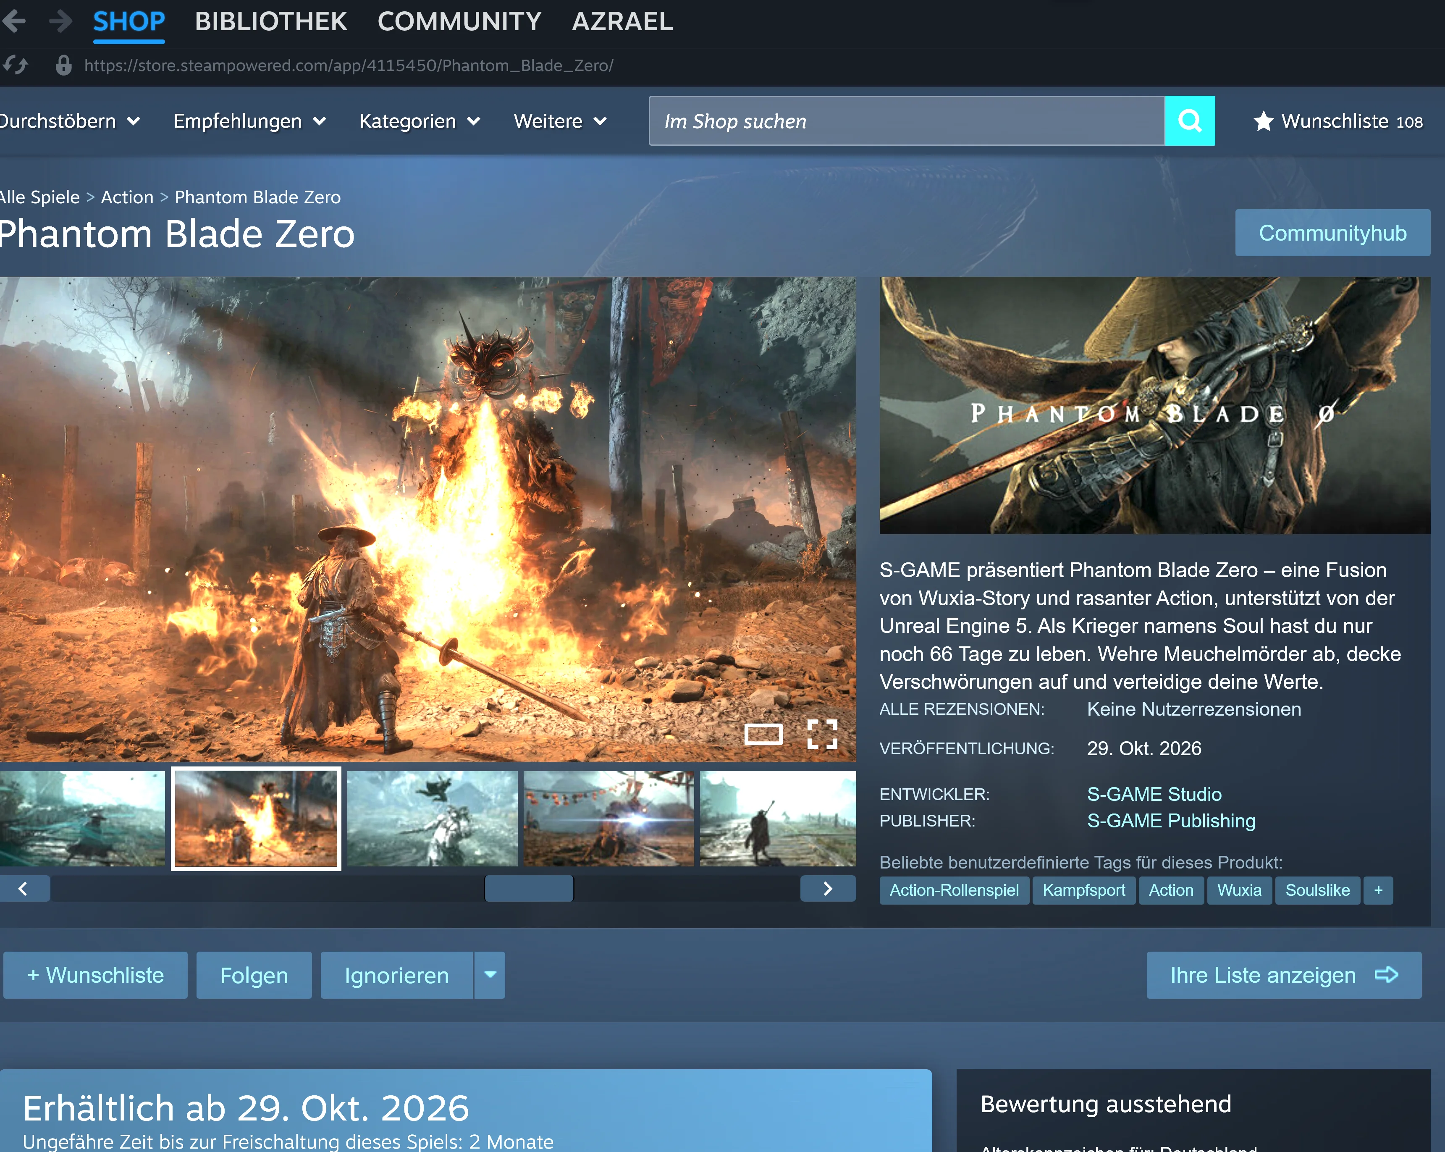This screenshot has width=1445, height=1152.
Task: Select the selected fire boss thumbnail
Action: click(255, 818)
